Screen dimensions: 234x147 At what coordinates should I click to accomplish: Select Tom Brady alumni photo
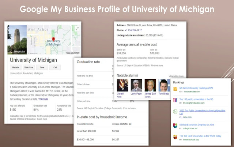click(x=164, y=85)
